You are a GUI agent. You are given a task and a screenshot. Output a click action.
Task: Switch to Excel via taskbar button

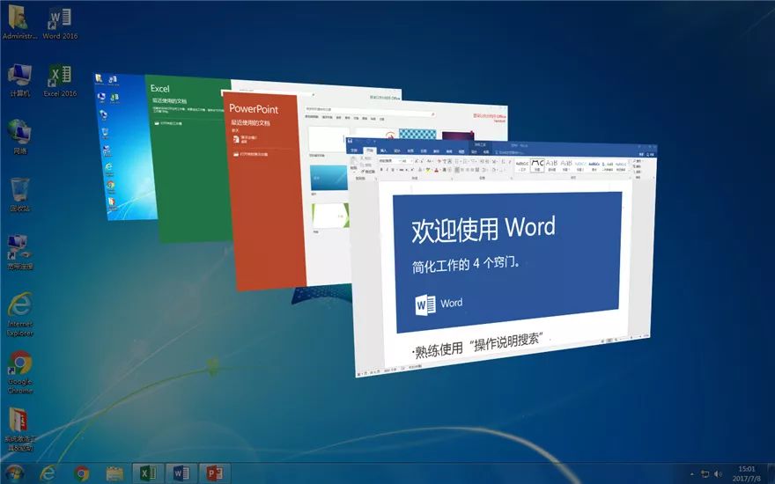(x=148, y=473)
